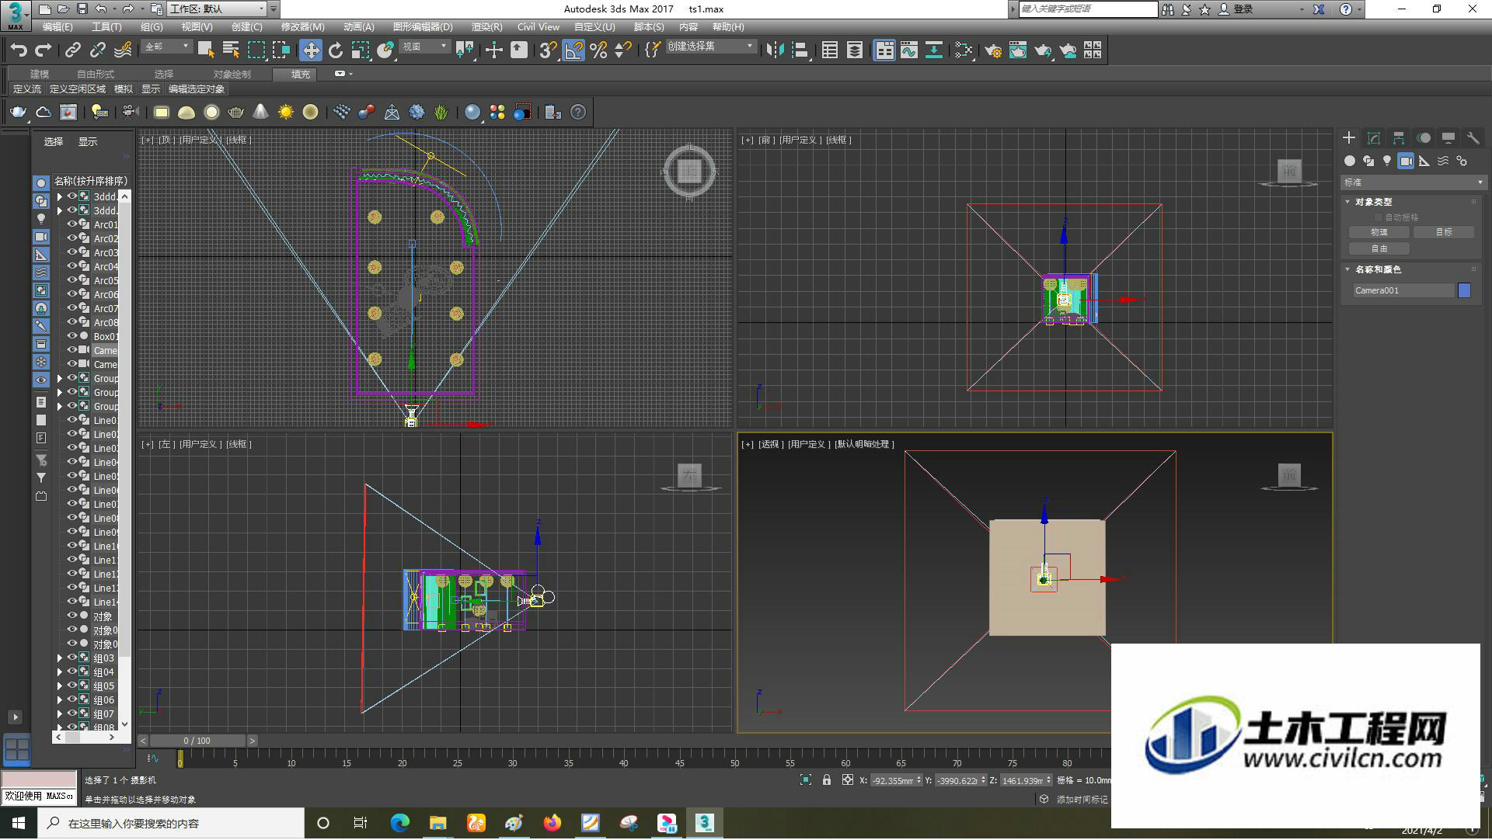Screen dimensions: 1492x840
Task: Hide the Arc01 object via eye icon
Action: pyautogui.click(x=72, y=224)
